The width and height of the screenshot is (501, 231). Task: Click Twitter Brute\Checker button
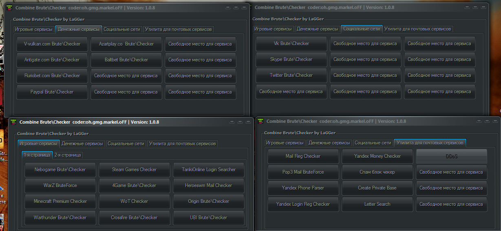click(x=291, y=75)
